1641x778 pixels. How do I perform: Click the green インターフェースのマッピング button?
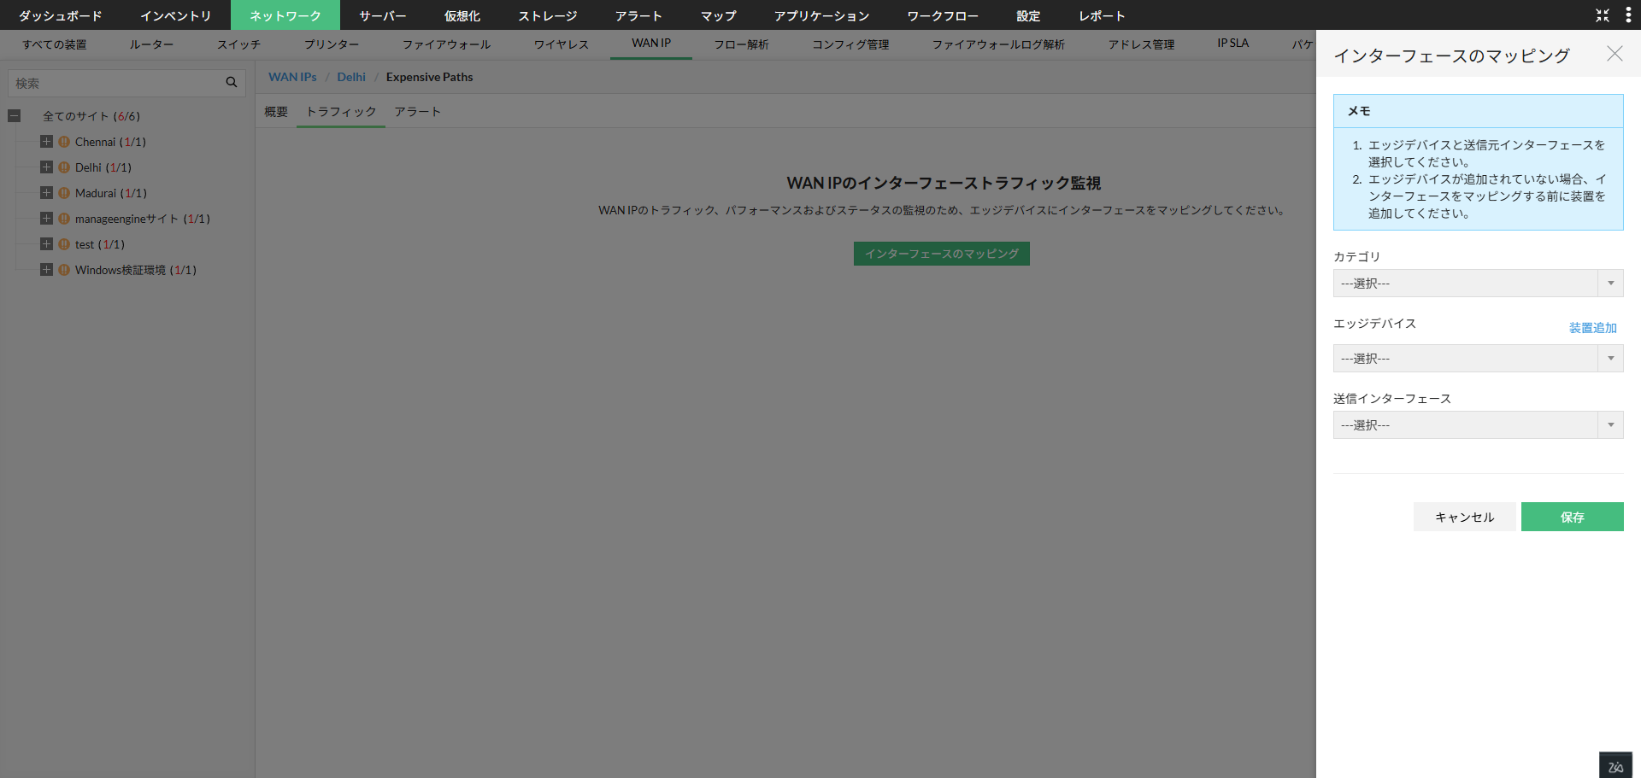942,254
